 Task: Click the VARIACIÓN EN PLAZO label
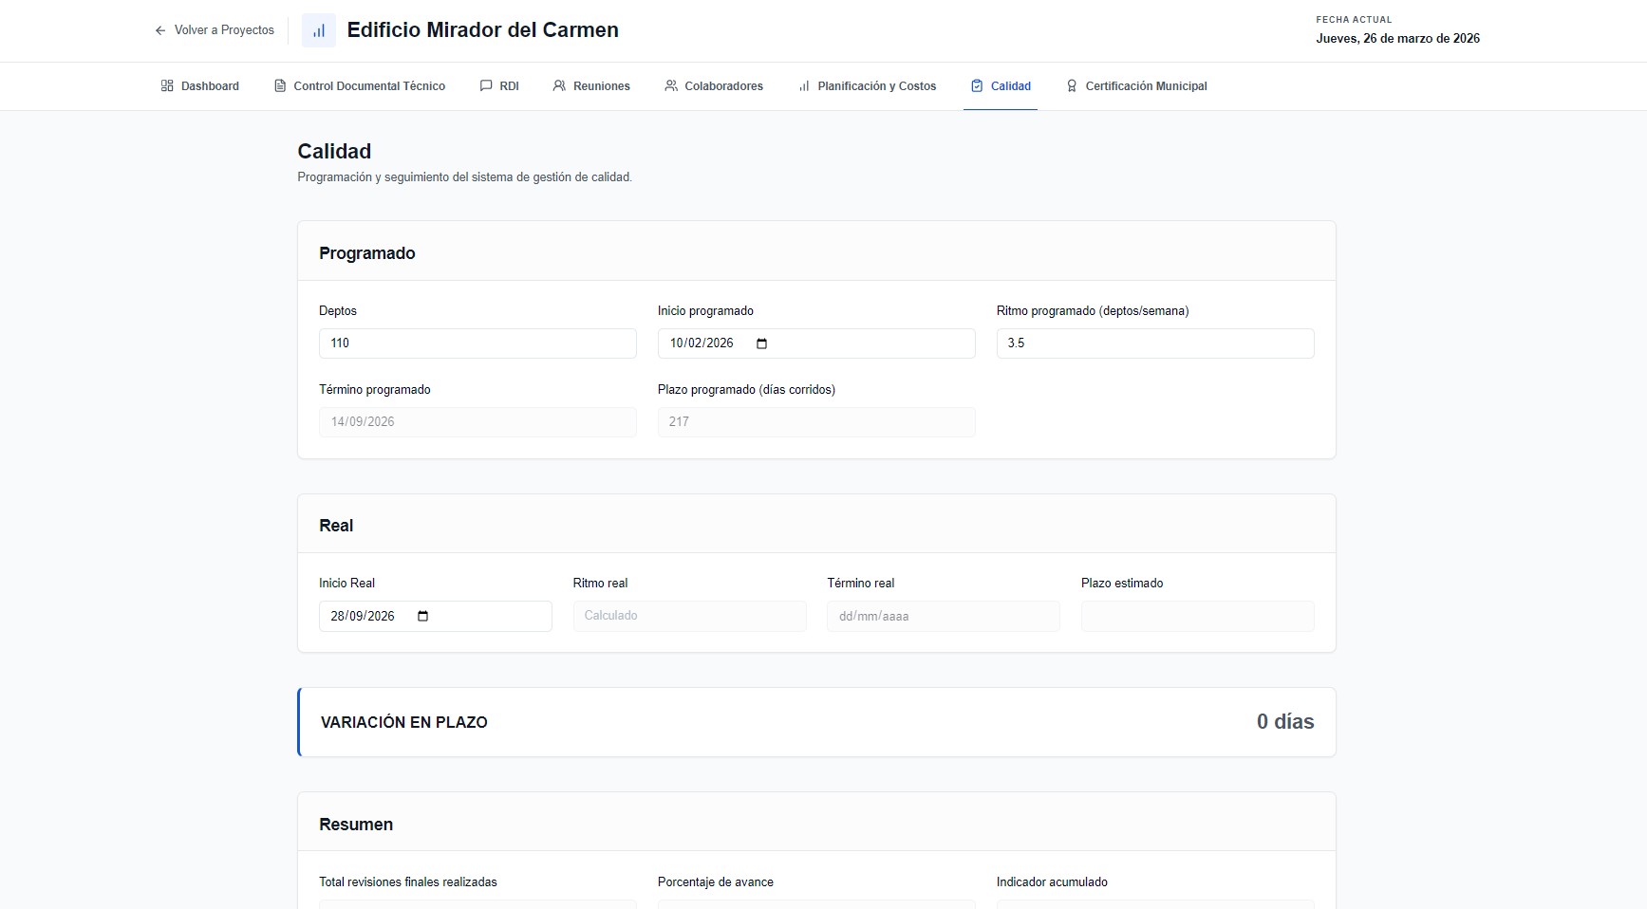point(404,722)
